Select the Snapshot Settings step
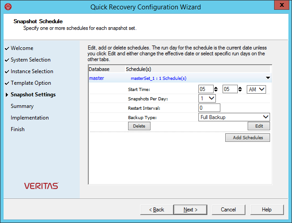The image size is (292, 223). (x=33, y=95)
